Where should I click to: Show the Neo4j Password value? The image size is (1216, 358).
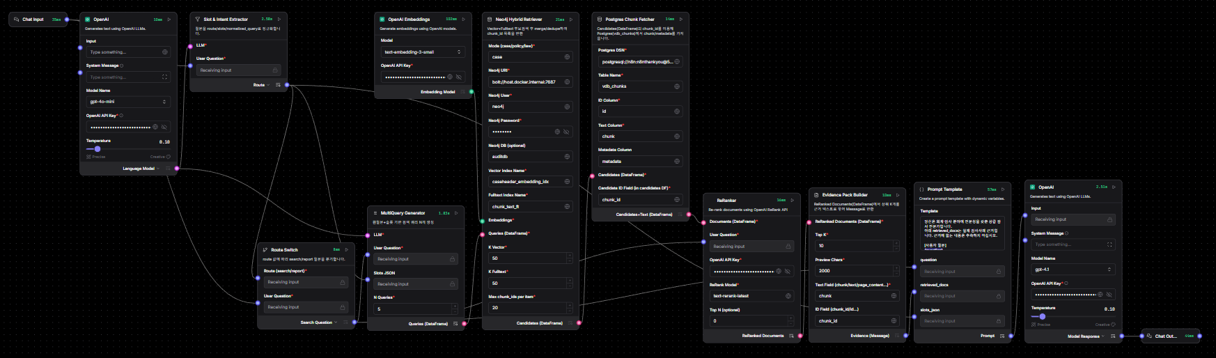[x=566, y=132]
